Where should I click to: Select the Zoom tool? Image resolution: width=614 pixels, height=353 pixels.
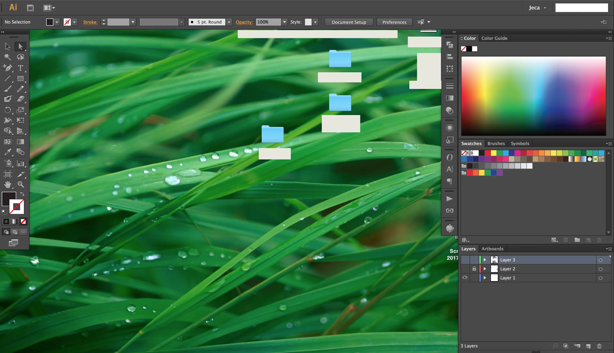(x=21, y=184)
